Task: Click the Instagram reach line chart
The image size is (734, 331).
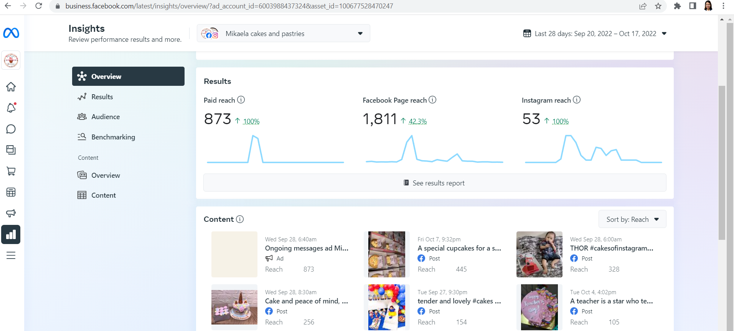Action: click(594, 149)
